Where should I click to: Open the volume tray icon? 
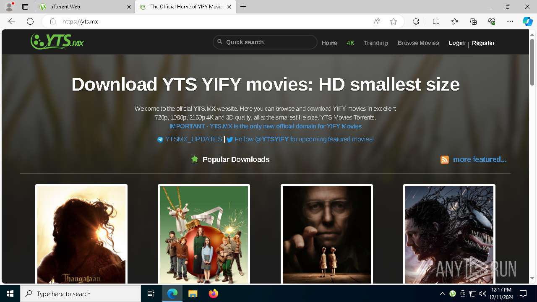click(x=483, y=294)
